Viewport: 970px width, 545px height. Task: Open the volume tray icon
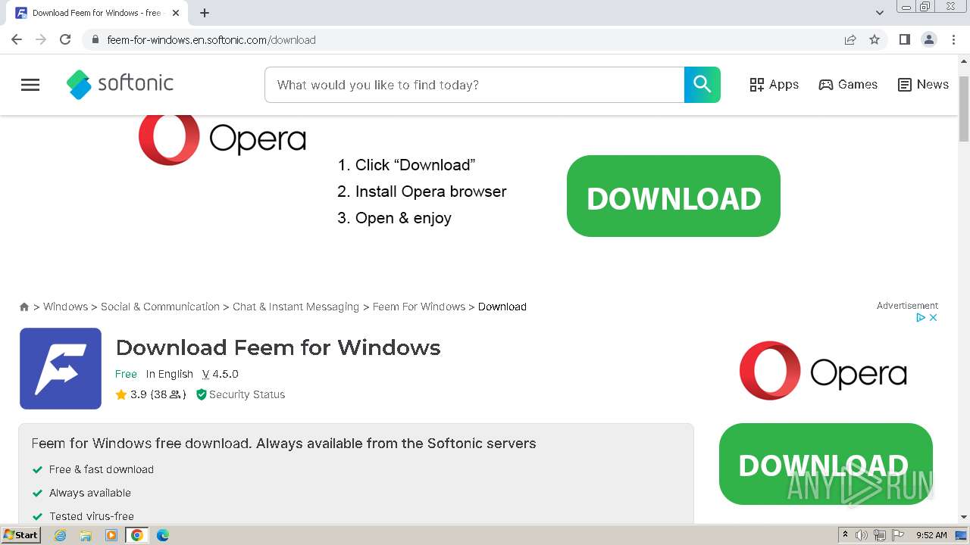862,535
